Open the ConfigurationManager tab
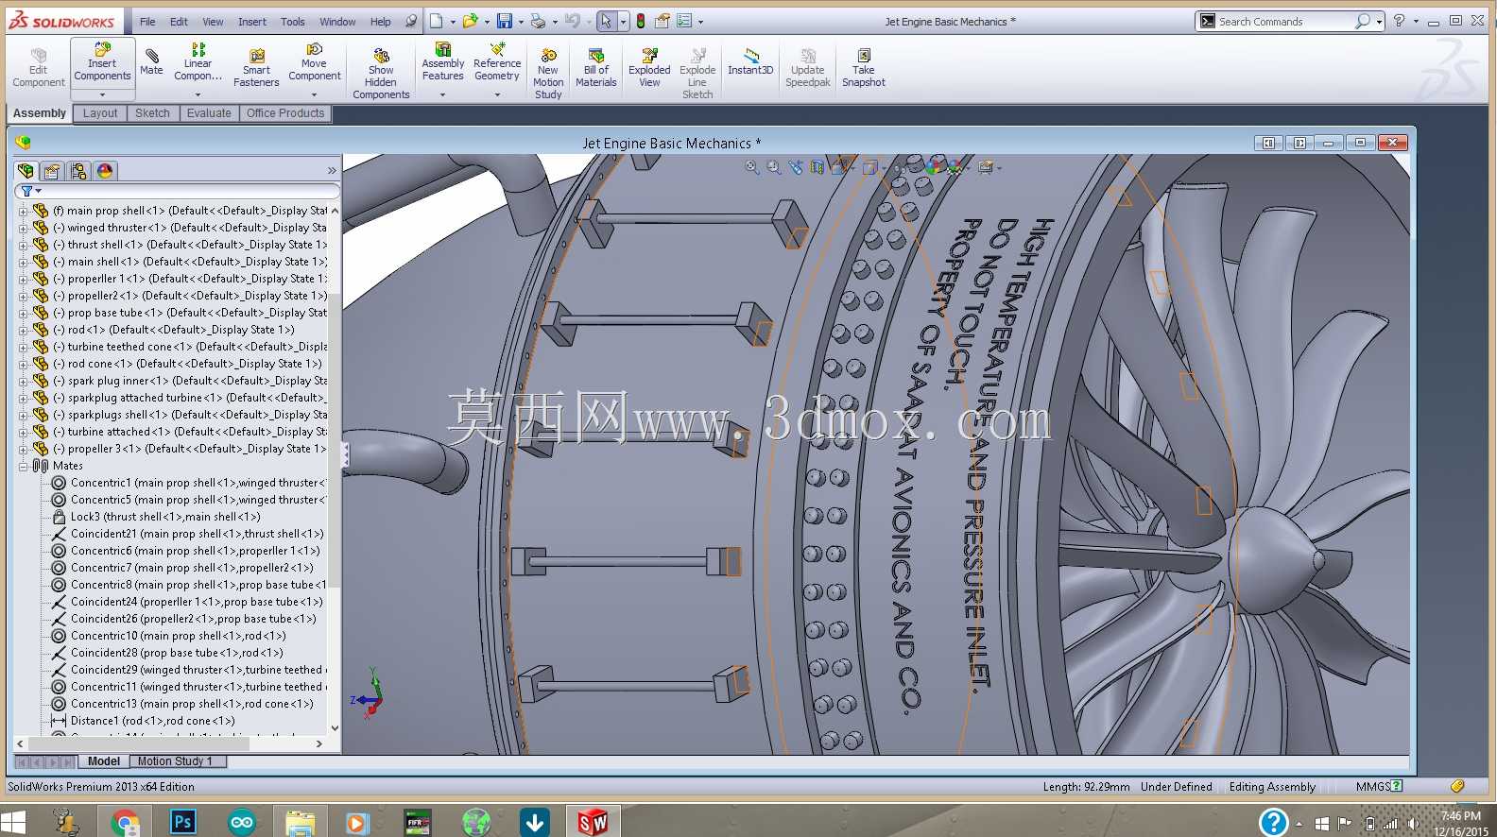The width and height of the screenshot is (1497, 837). pyautogui.click(x=78, y=171)
